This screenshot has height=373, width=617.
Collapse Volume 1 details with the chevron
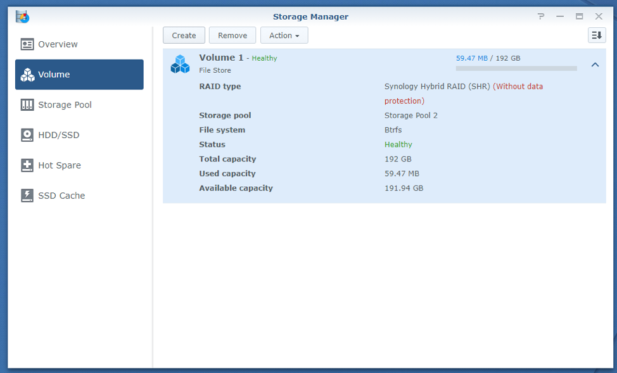coord(595,65)
